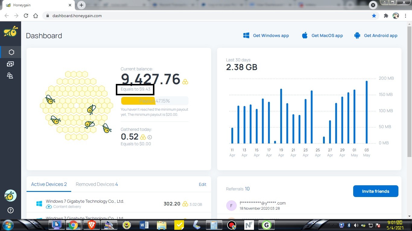Image resolution: width=412 pixels, height=231 pixels.
Task: Open the Chrome profile avatar
Action: tap(396, 16)
